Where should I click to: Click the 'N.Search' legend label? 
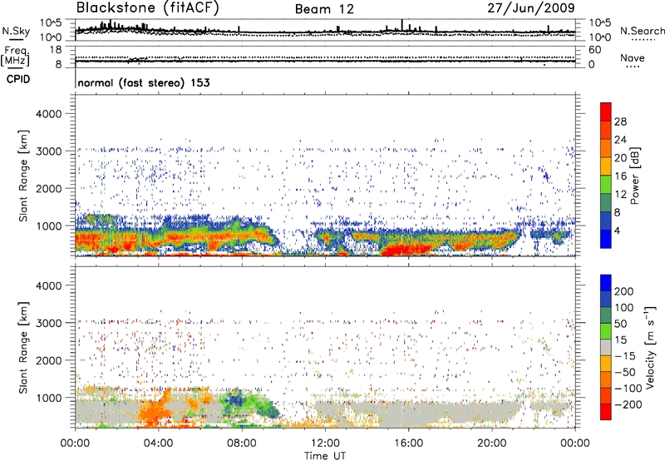(642, 31)
